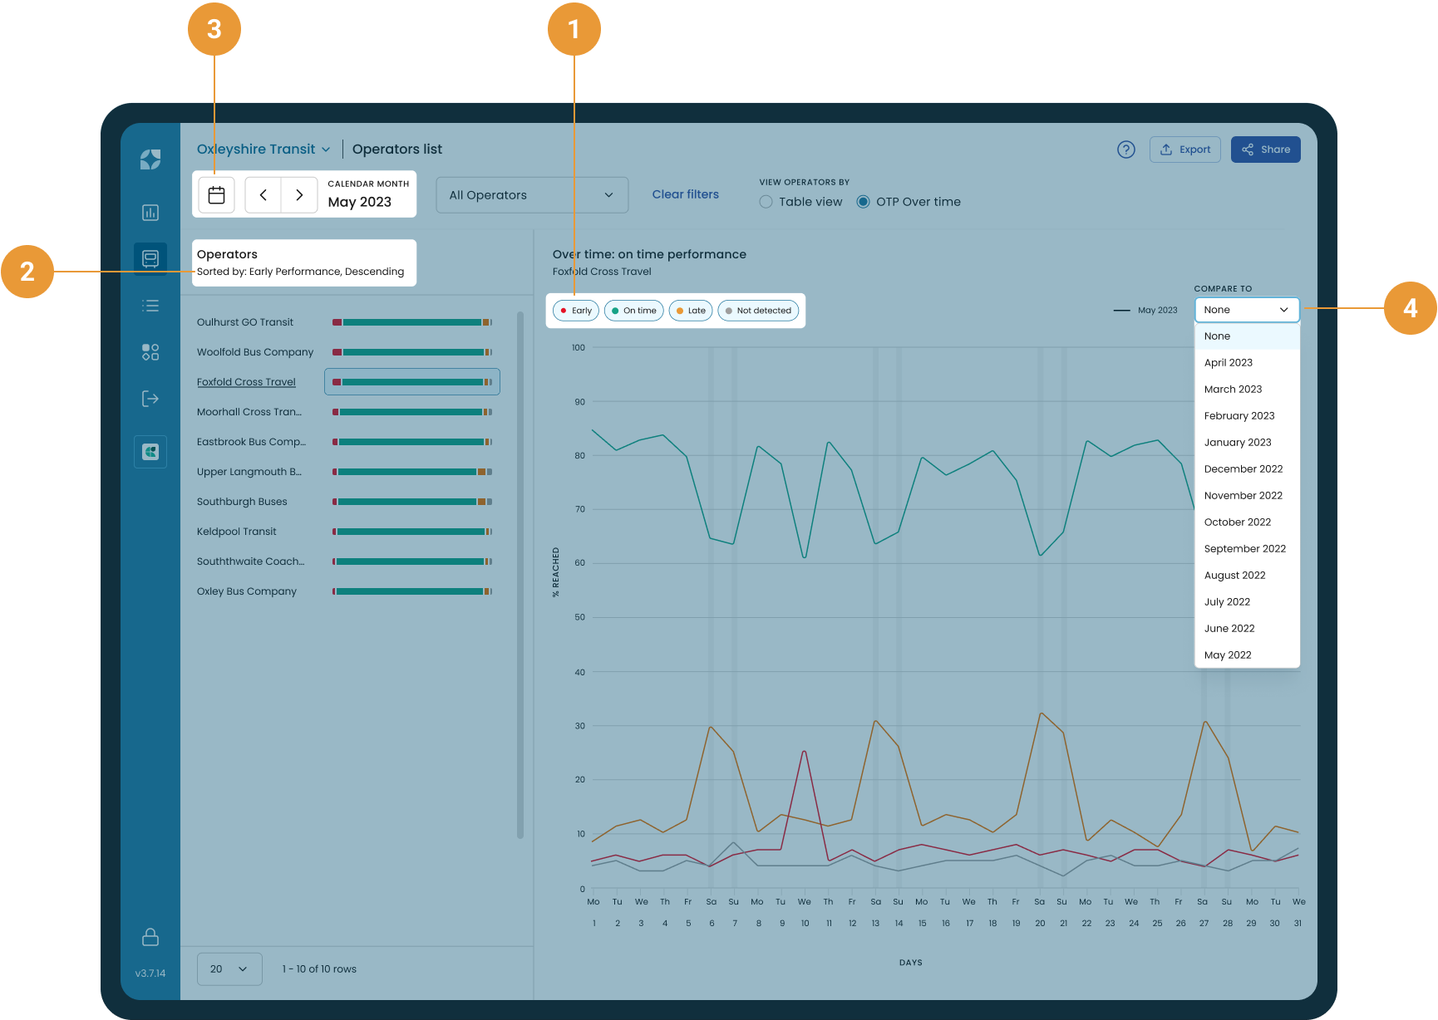Toggle the Late series legend chip

click(691, 311)
